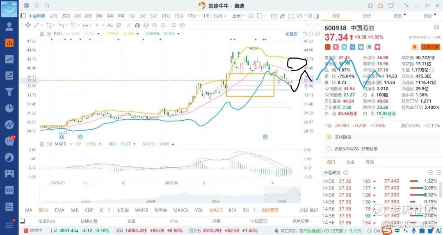Image resolution: width=443 pixels, height=235 pixels.
Task: Open the 资金 tab in right panel
Action: click(350, 162)
